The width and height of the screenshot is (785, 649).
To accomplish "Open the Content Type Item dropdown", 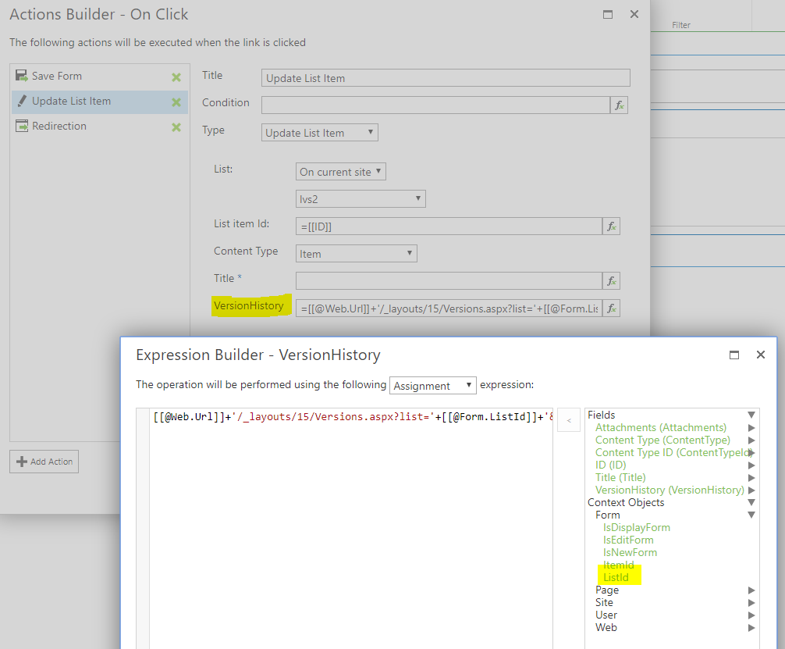I will click(x=357, y=254).
